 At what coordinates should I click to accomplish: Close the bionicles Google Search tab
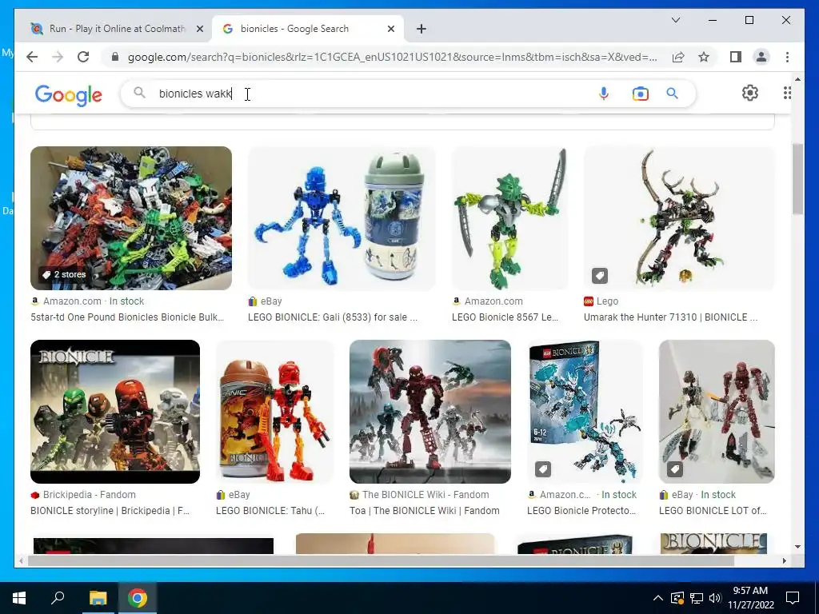click(x=390, y=29)
